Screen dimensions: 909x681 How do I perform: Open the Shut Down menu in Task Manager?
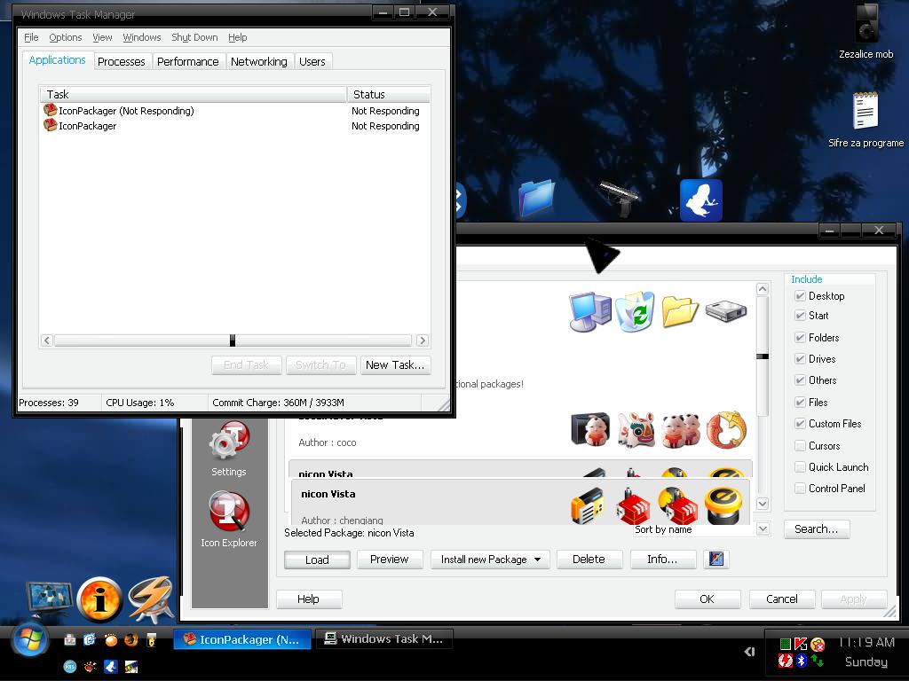pos(194,37)
